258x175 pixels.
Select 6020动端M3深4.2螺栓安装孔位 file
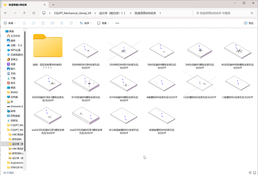click(x=48, y=87)
